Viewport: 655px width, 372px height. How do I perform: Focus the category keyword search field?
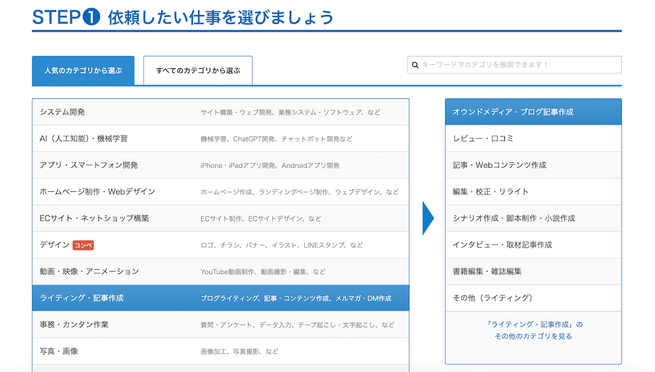[519, 65]
